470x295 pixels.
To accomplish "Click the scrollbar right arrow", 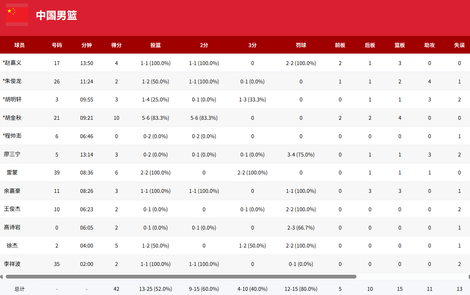I will point(468,277).
